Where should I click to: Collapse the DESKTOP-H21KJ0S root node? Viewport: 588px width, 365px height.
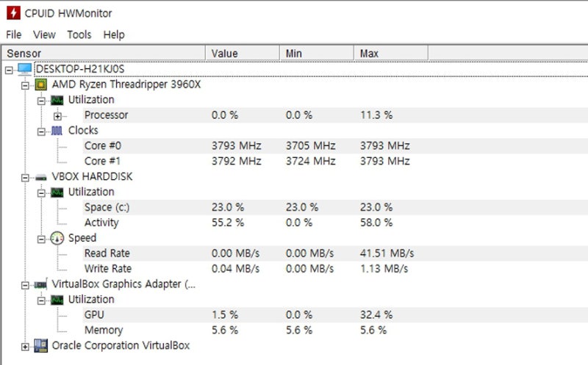9,69
